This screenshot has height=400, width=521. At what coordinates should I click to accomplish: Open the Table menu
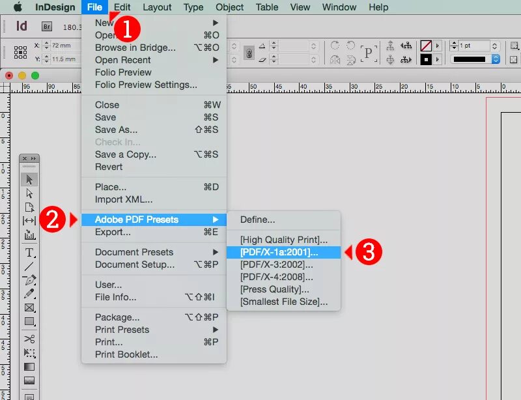coord(267,7)
